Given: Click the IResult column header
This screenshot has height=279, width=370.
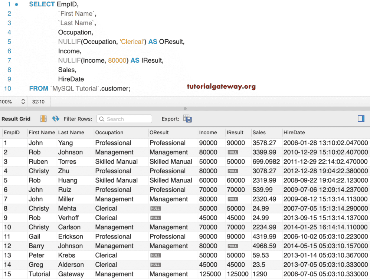Looking at the screenshot, I should (x=235, y=132).
